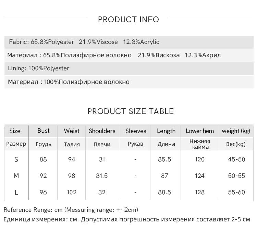Select the size L row label

point(16,192)
